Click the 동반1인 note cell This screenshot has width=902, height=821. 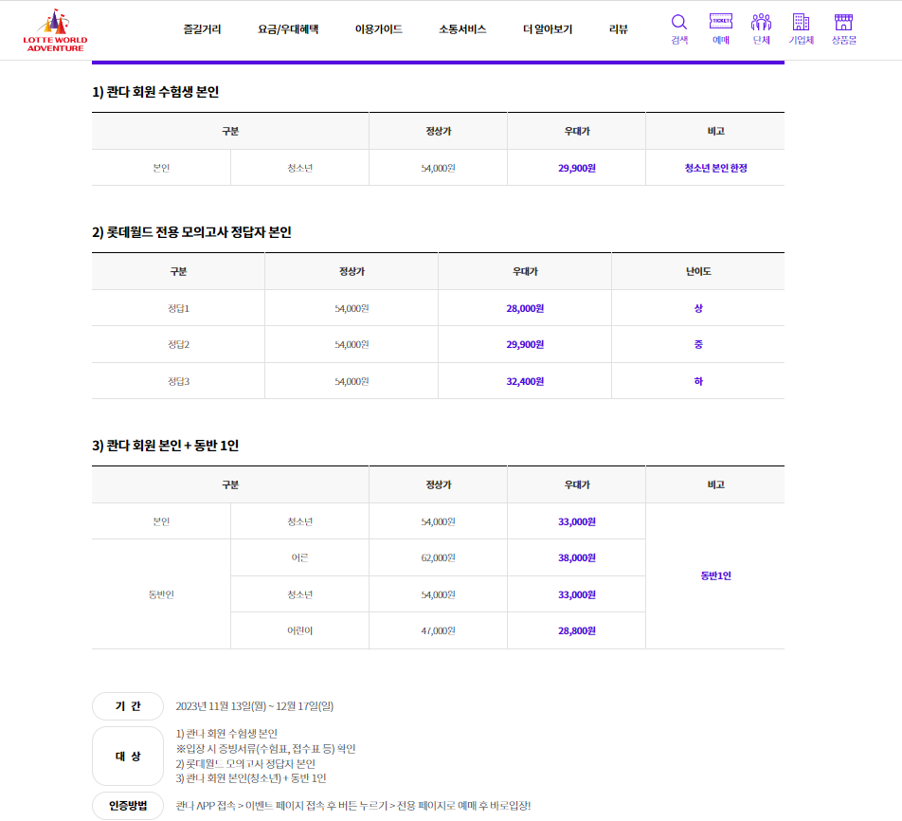click(x=715, y=575)
